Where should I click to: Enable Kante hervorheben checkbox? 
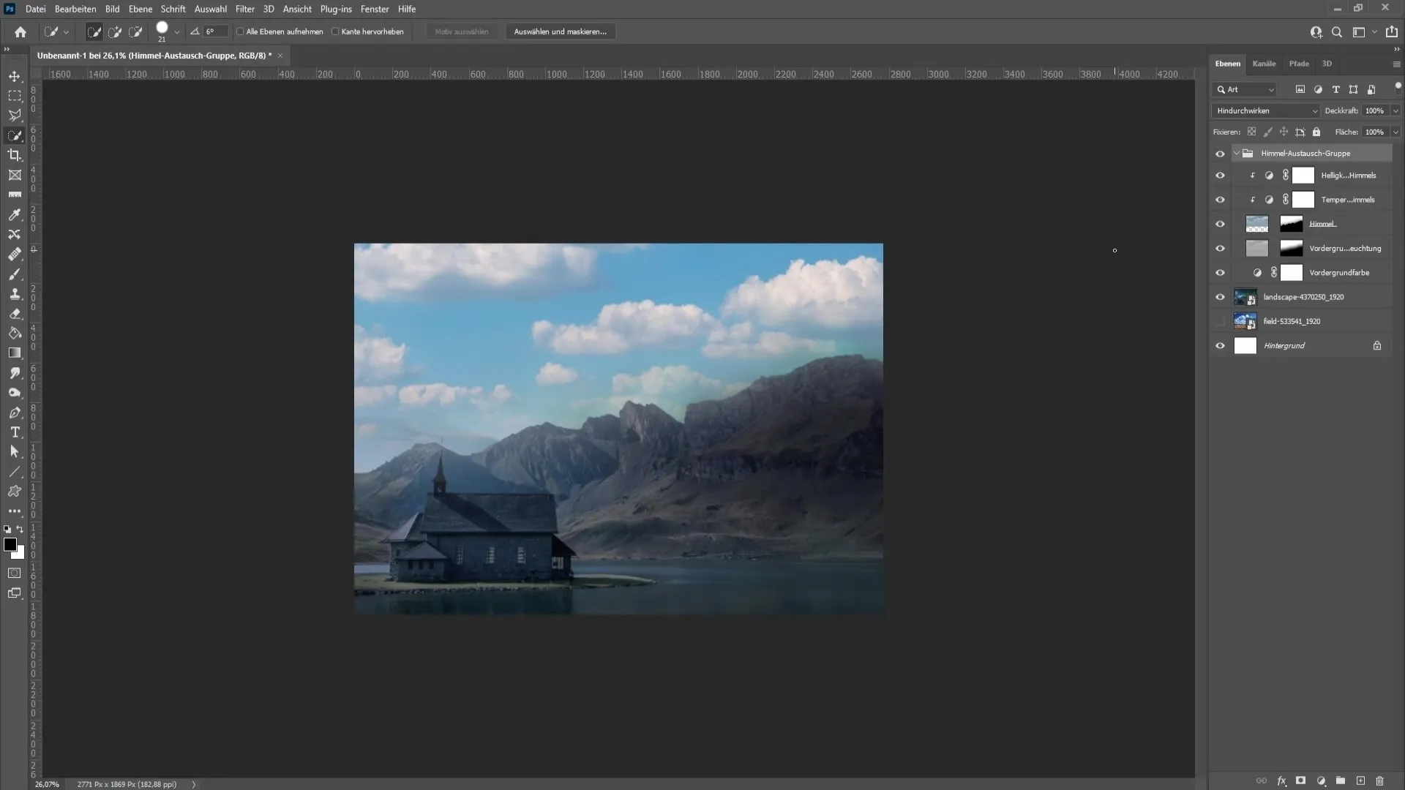335,31
